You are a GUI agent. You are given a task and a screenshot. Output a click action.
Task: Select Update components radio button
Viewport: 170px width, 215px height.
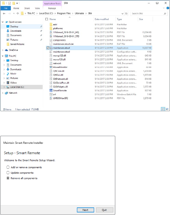pos(8,173)
